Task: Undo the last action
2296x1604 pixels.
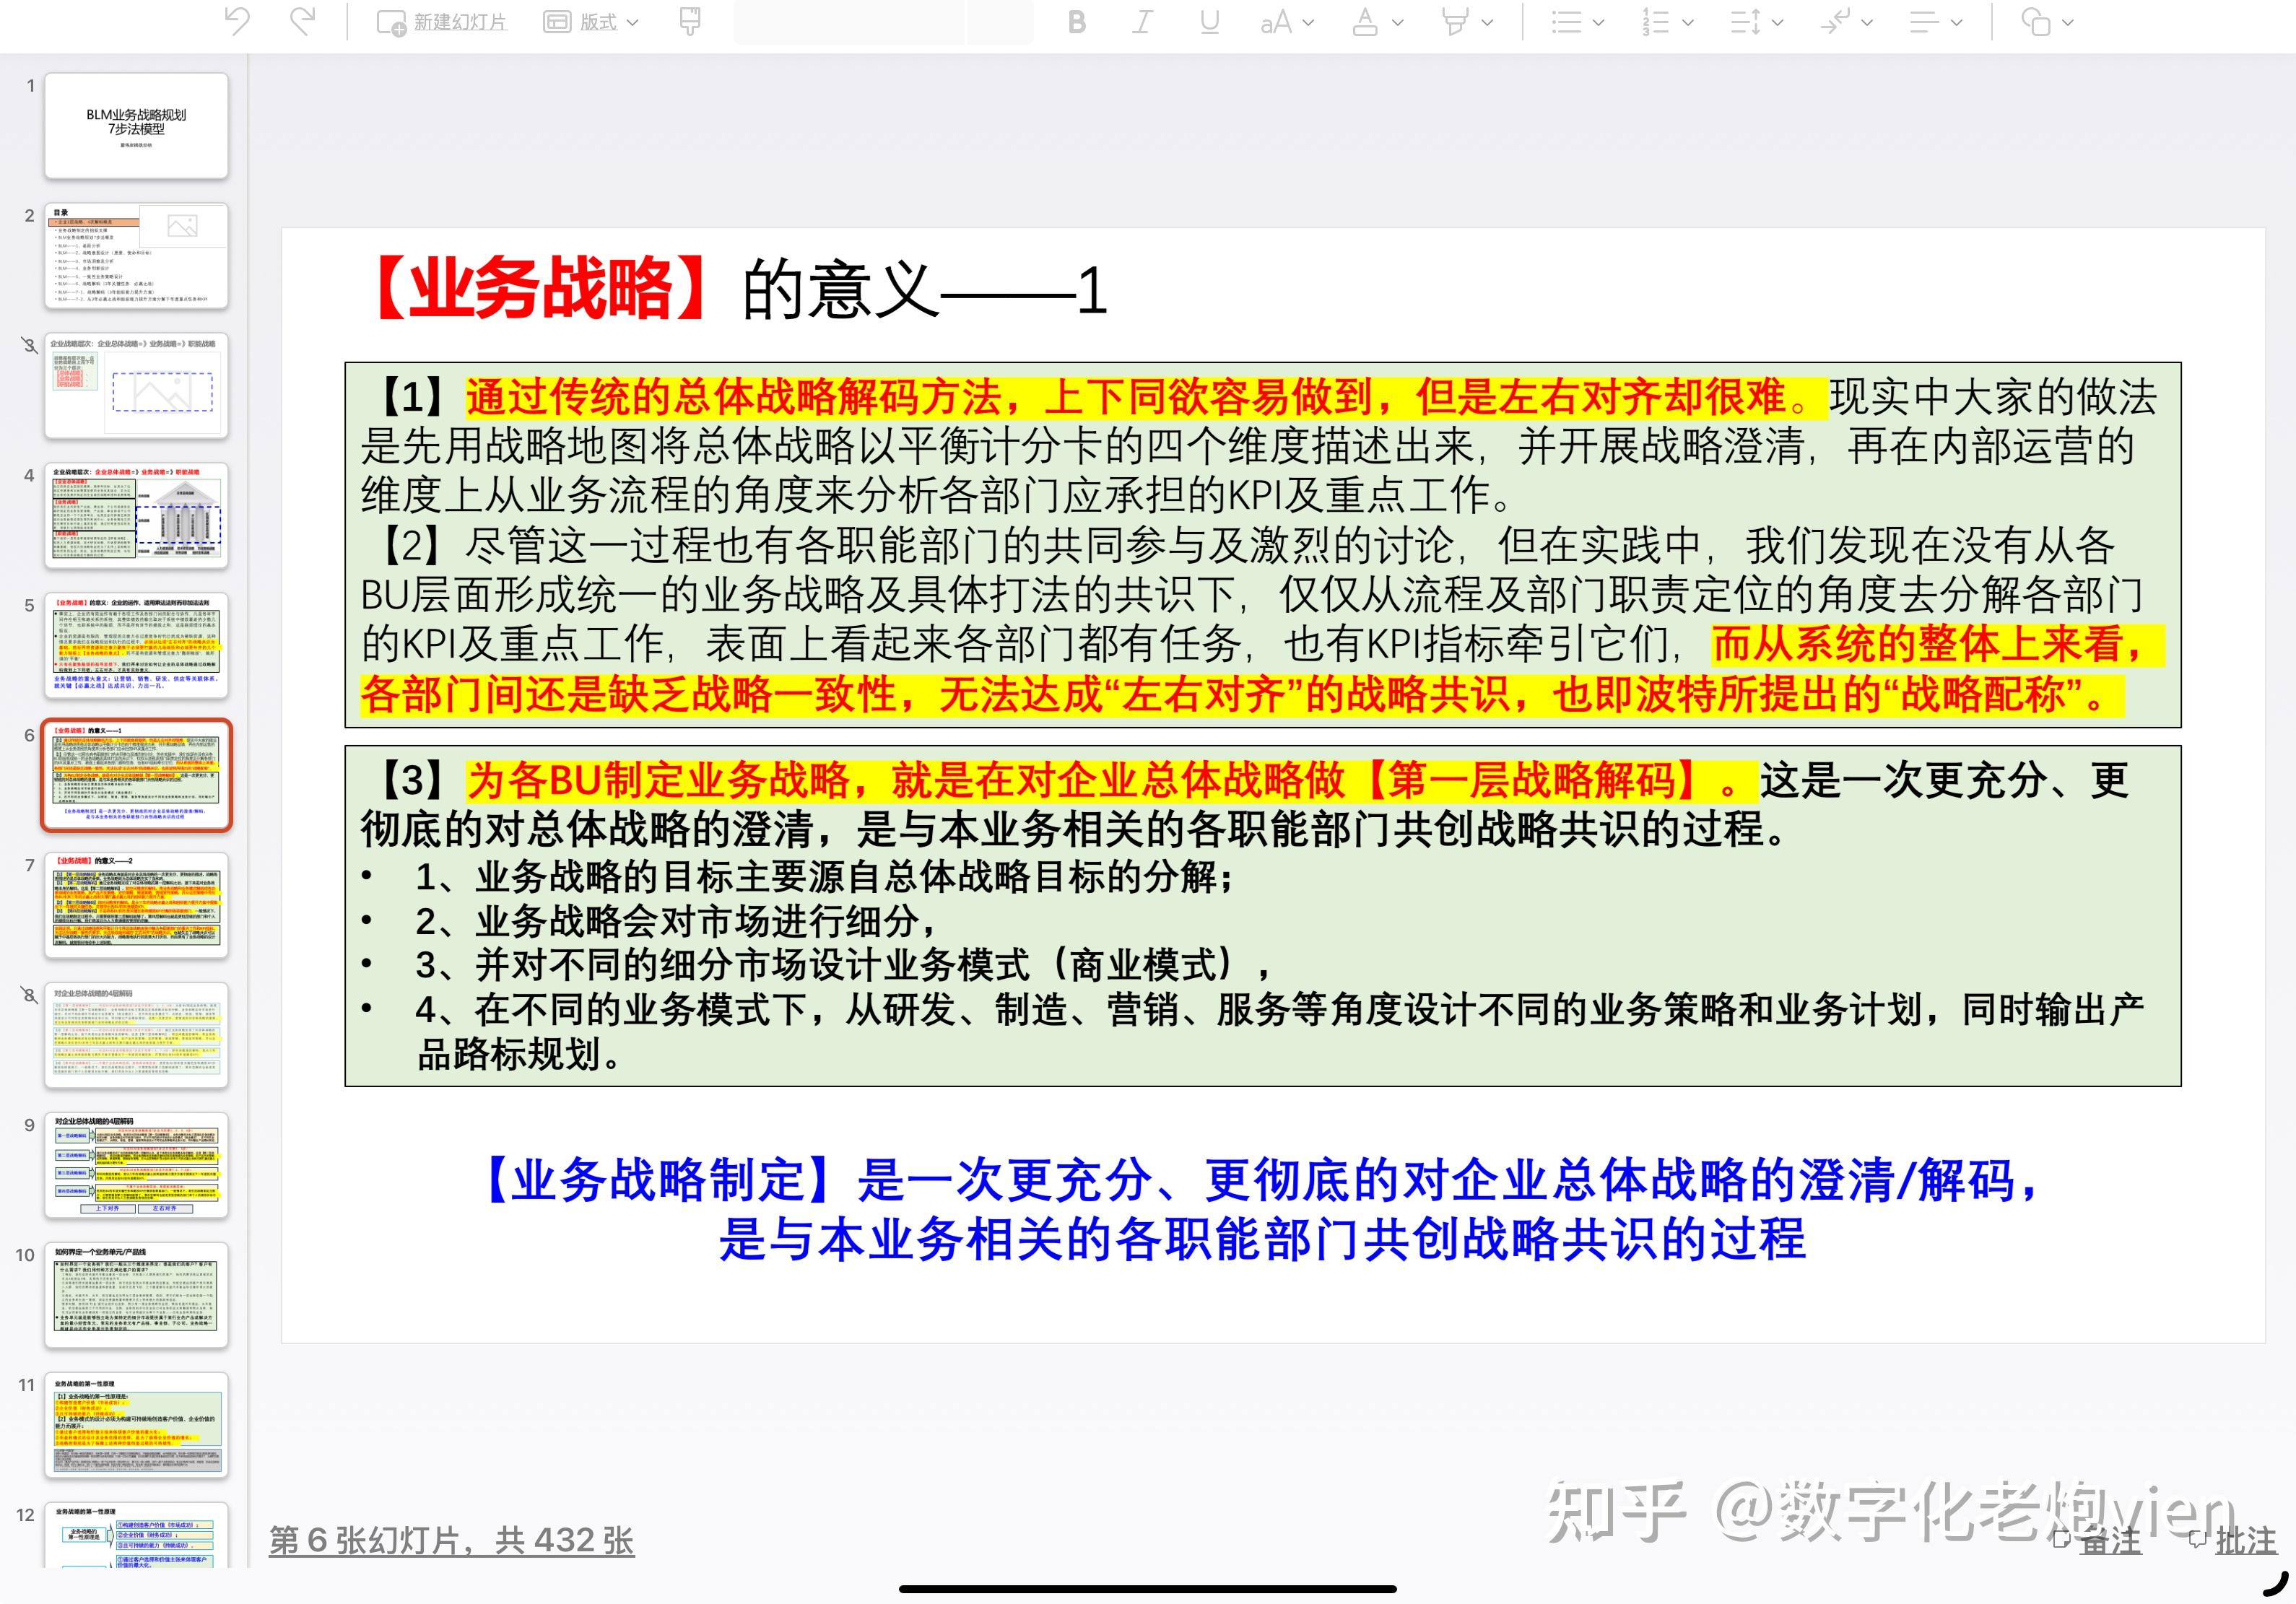Action: pyautogui.click(x=237, y=20)
